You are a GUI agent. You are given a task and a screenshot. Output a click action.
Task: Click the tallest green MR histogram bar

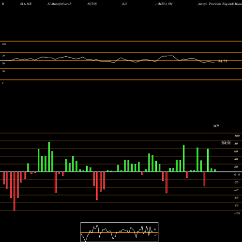pos(49,157)
